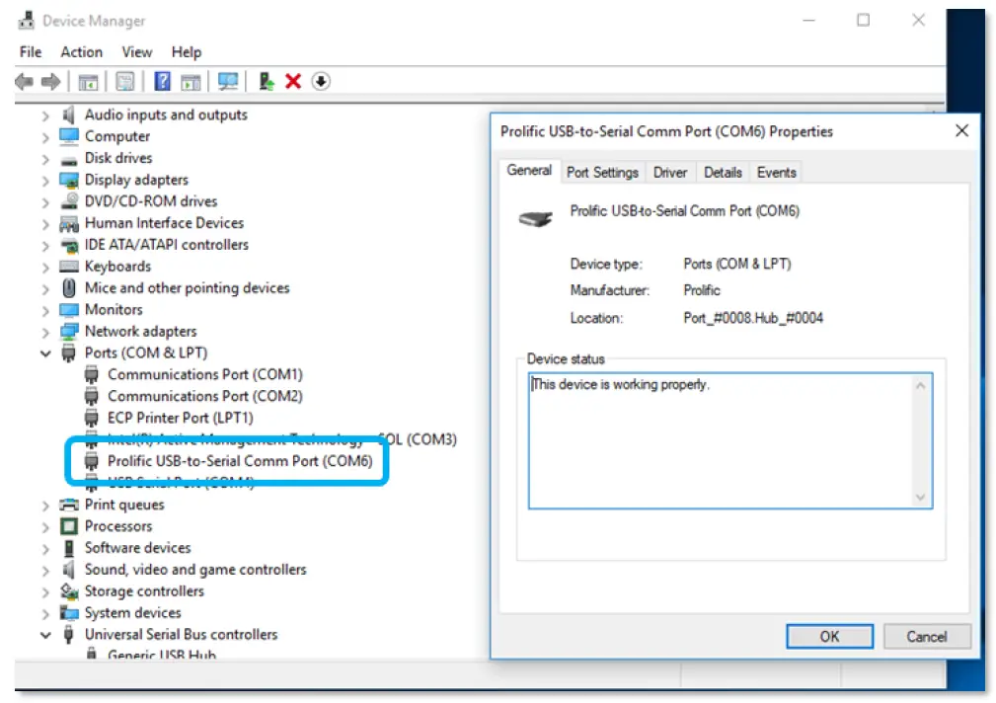Select Communications Port (COM1)
The width and height of the screenshot is (996, 703).
pos(205,374)
